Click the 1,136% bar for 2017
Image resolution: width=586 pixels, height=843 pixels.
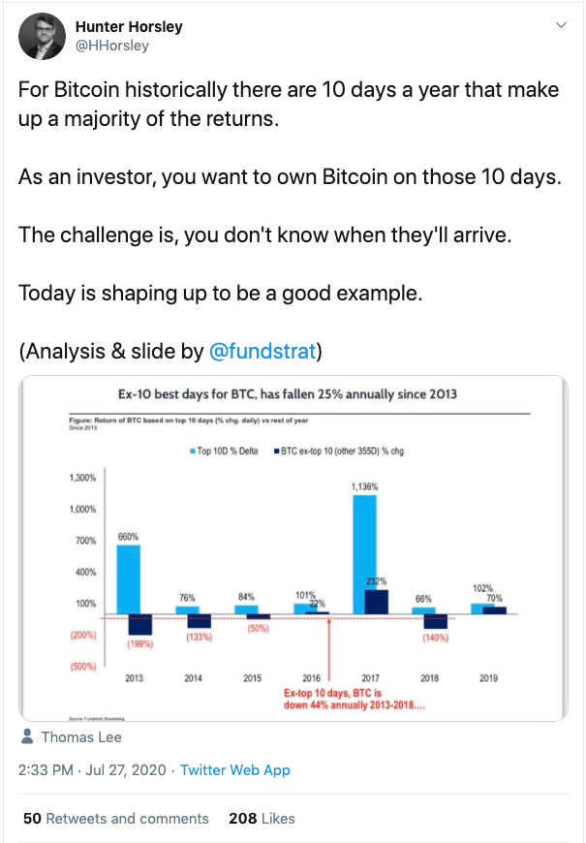pyautogui.click(x=364, y=554)
